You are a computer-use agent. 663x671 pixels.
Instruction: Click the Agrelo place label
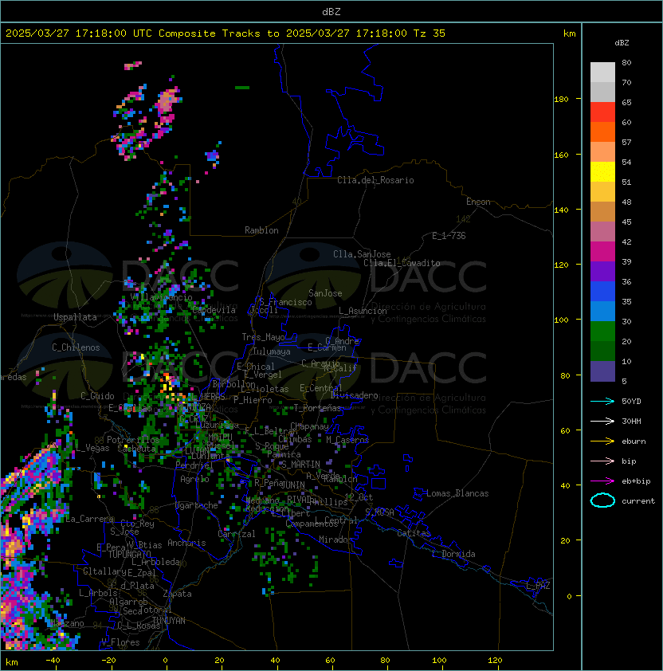(x=194, y=479)
